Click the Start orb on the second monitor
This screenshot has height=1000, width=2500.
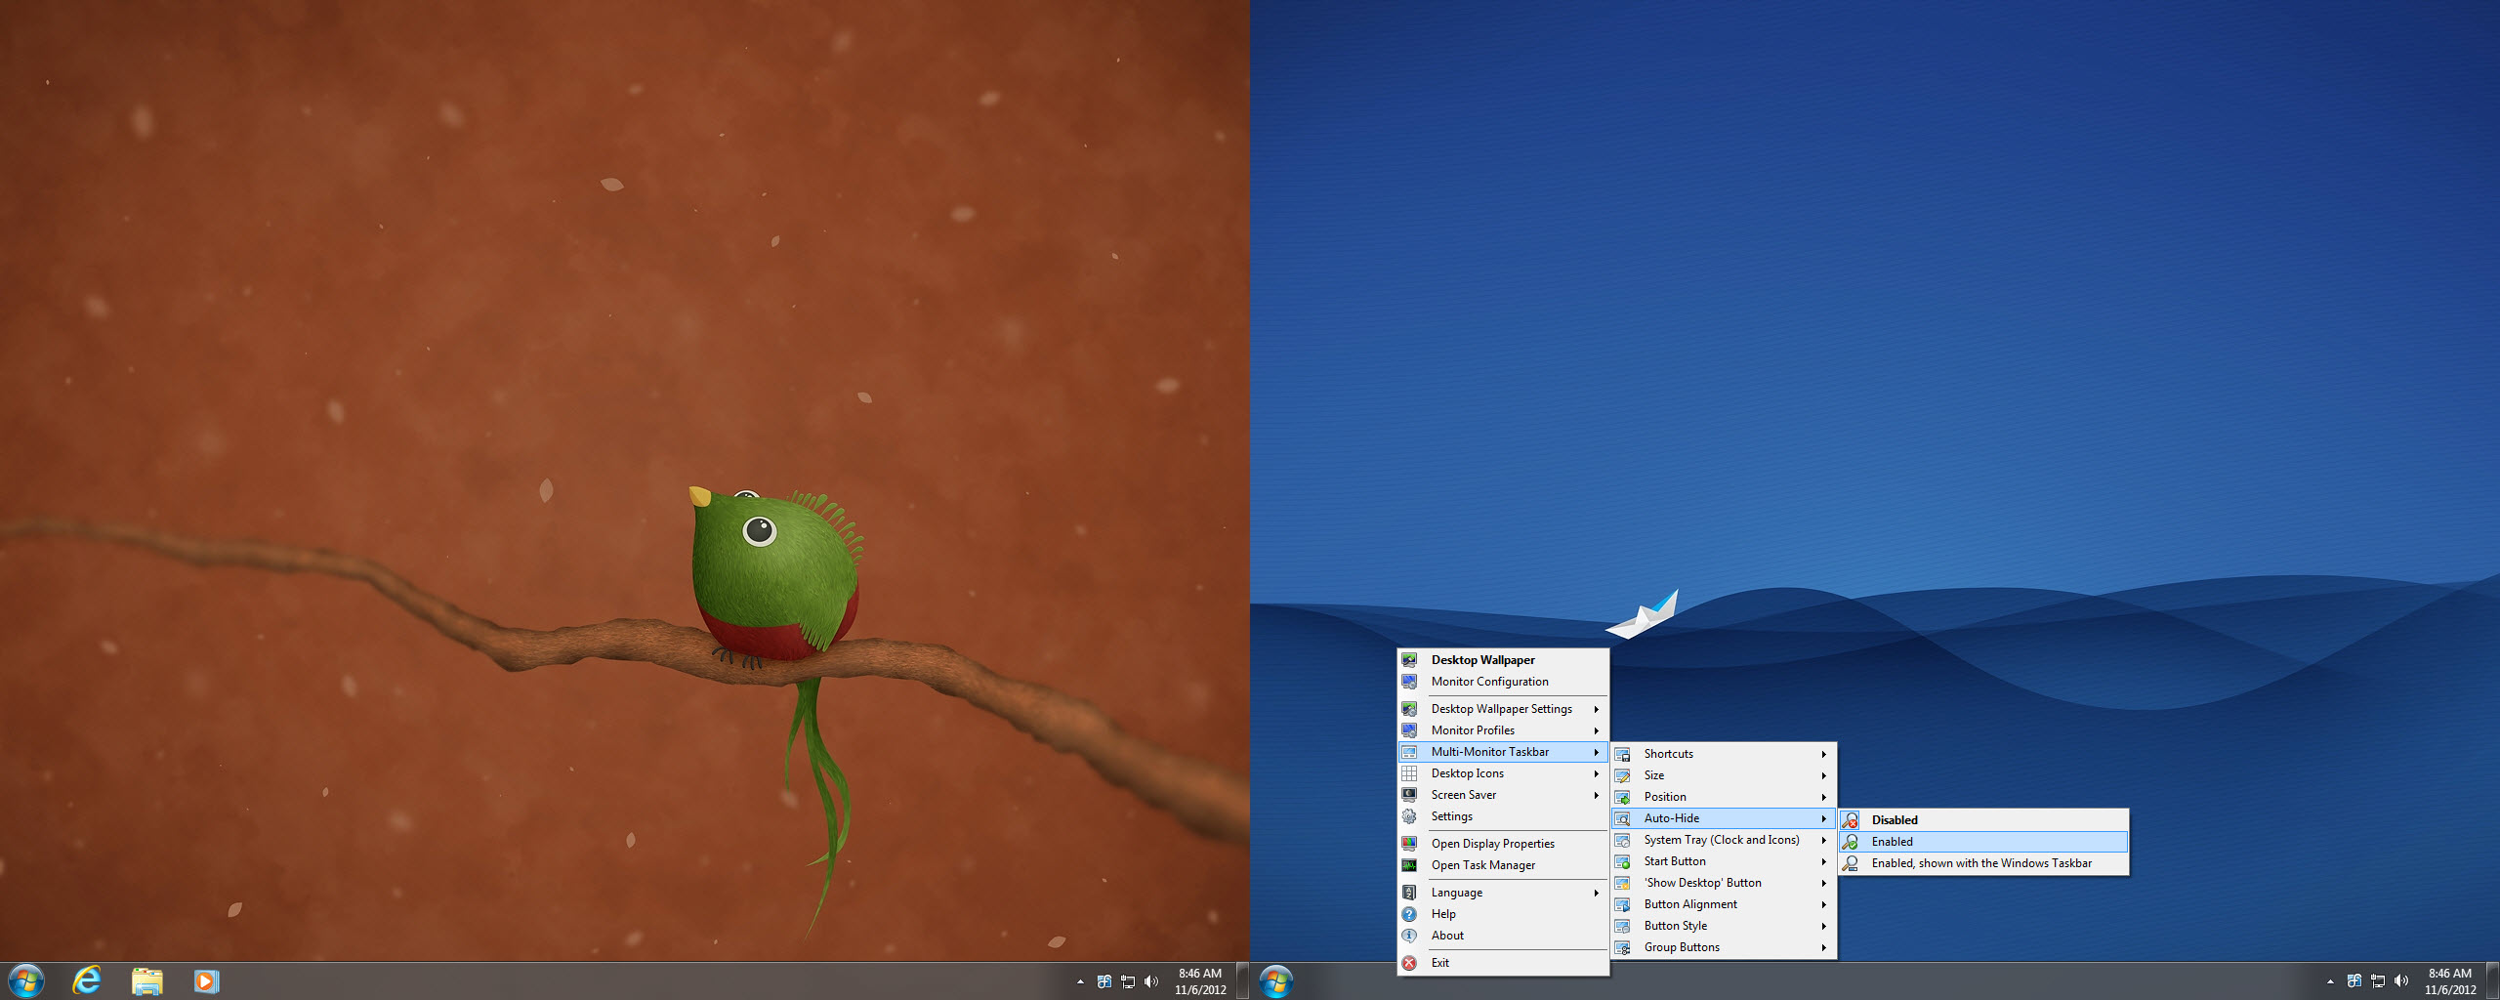pyautogui.click(x=1275, y=980)
